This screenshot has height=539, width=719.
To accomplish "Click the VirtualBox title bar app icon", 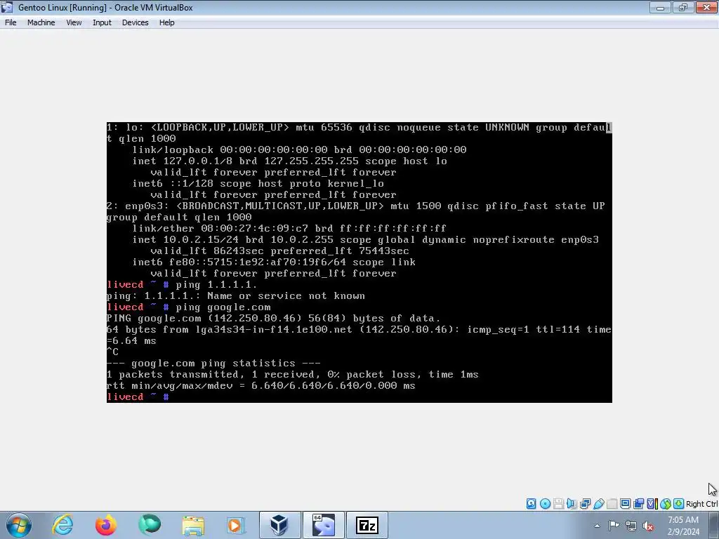I will point(7,7).
